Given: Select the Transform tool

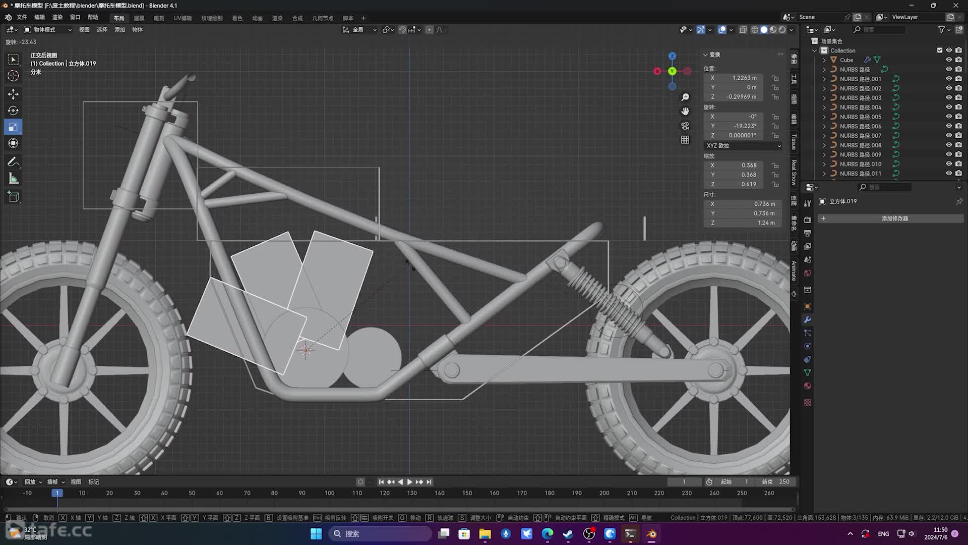Looking at the screenshot, I should click(x=14, y=144).
